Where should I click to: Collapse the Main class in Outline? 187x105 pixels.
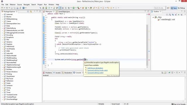click(153, 17)
